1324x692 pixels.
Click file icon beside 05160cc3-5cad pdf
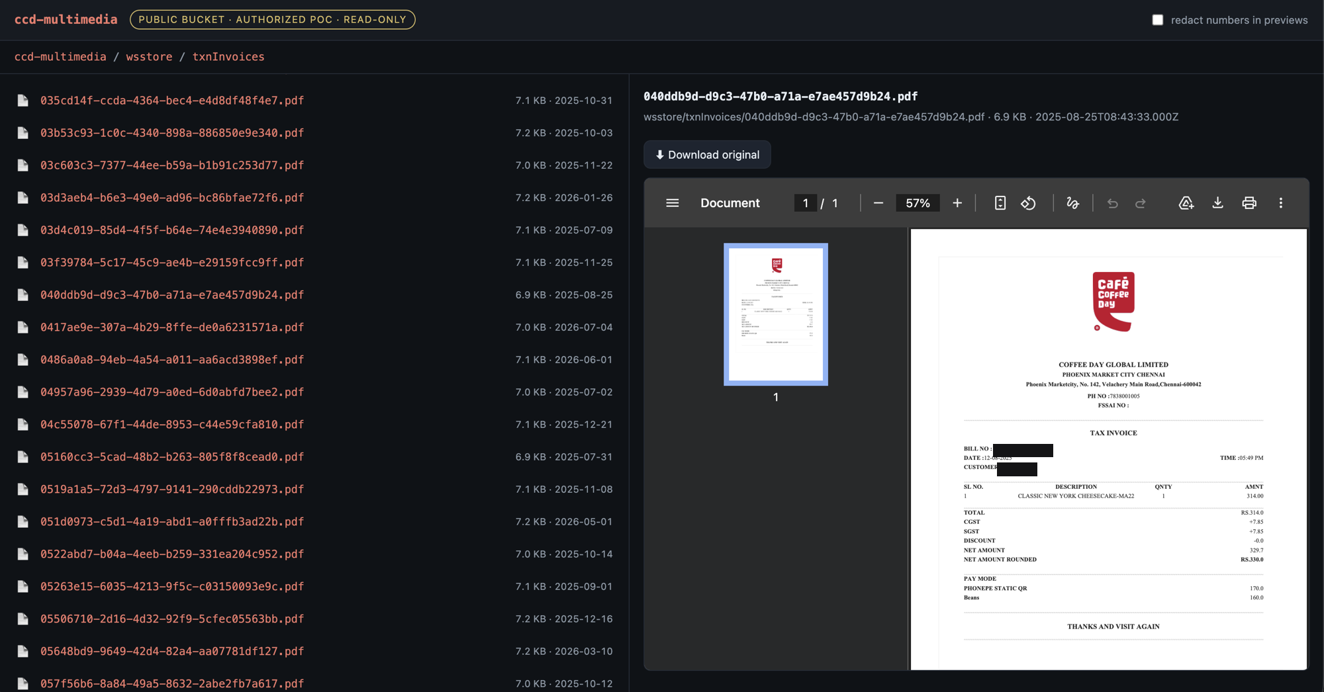click(x=23, y=457)
